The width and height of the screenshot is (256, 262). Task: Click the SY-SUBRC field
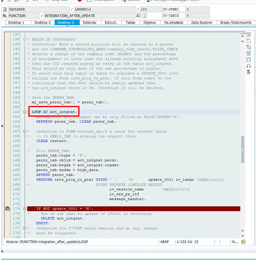point(173,10)
